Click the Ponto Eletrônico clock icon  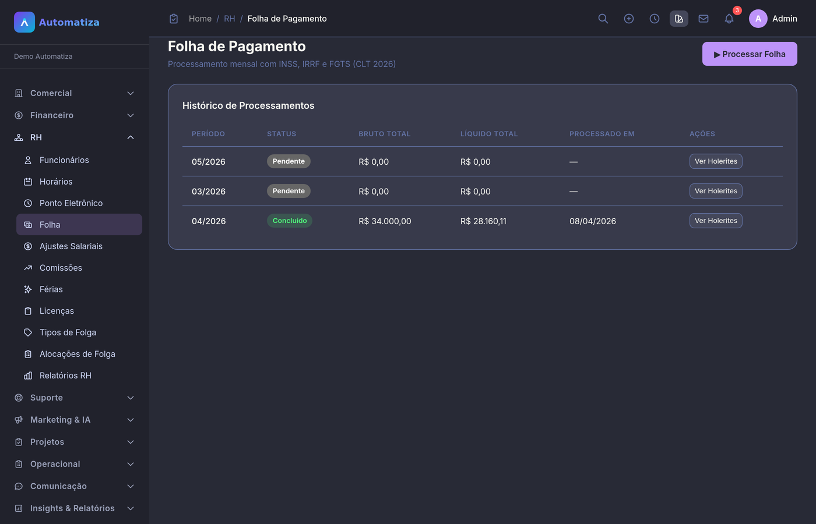click(x=28, y=203)
